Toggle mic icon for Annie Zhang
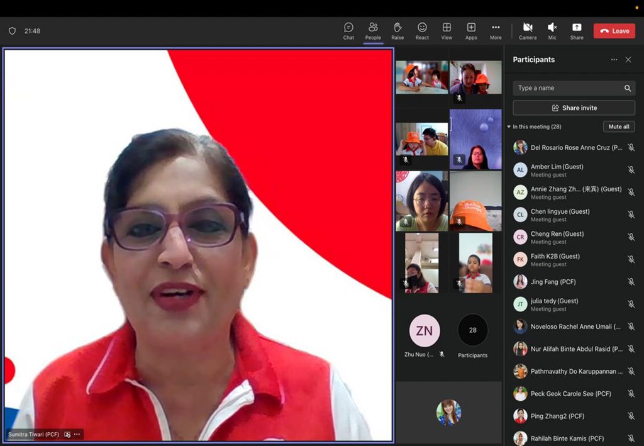 631,192
